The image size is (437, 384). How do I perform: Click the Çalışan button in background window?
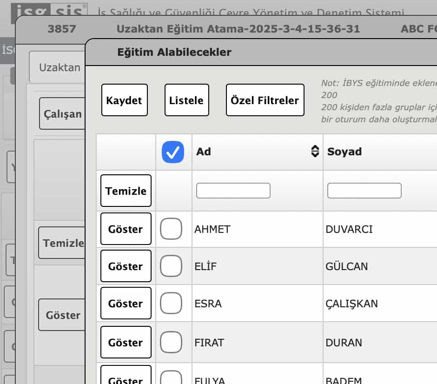click(x=62, y=114)
